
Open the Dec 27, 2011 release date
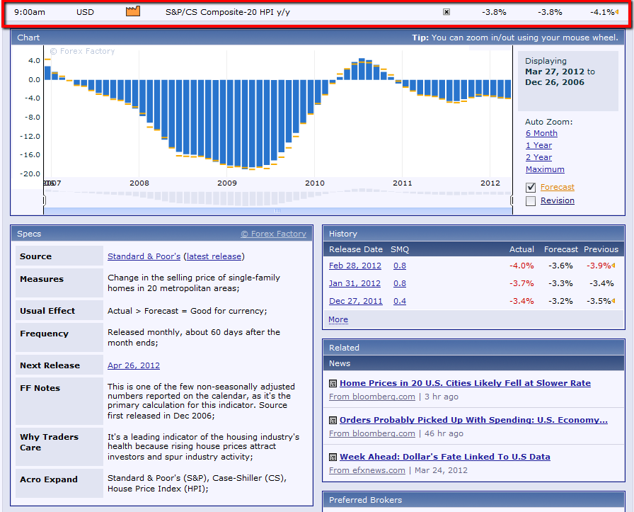click(x=356, y=301)
